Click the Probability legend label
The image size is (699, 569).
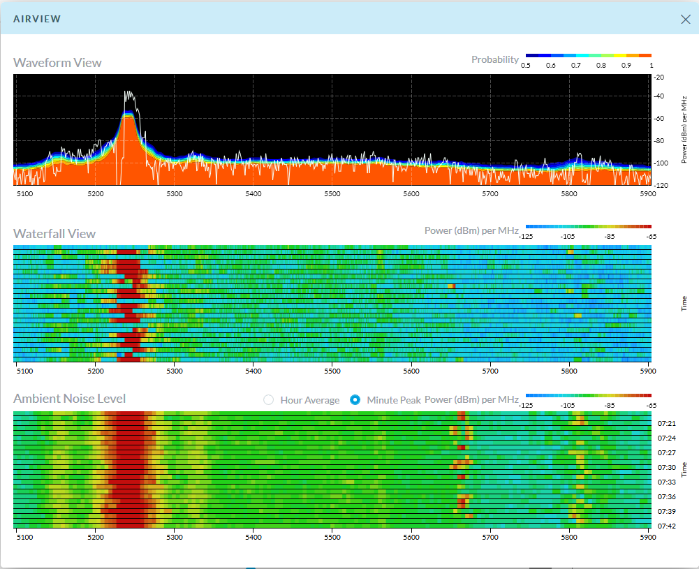(495, 60)
